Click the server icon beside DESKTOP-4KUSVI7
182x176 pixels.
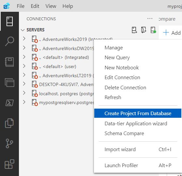(35, 84)
